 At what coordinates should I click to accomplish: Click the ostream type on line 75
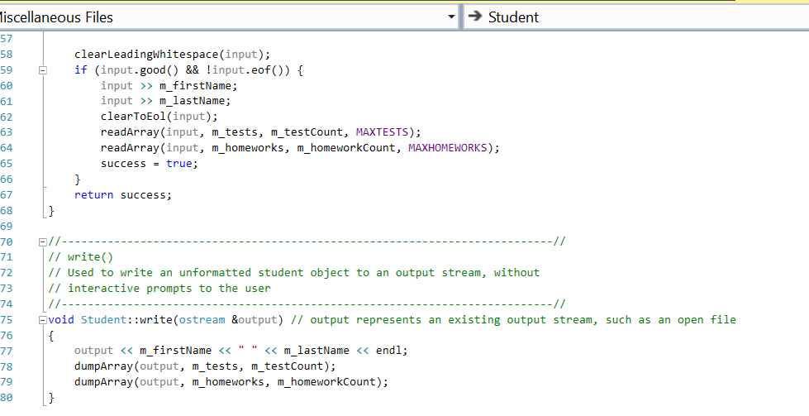pyautogui.click(x=202, y=320)
